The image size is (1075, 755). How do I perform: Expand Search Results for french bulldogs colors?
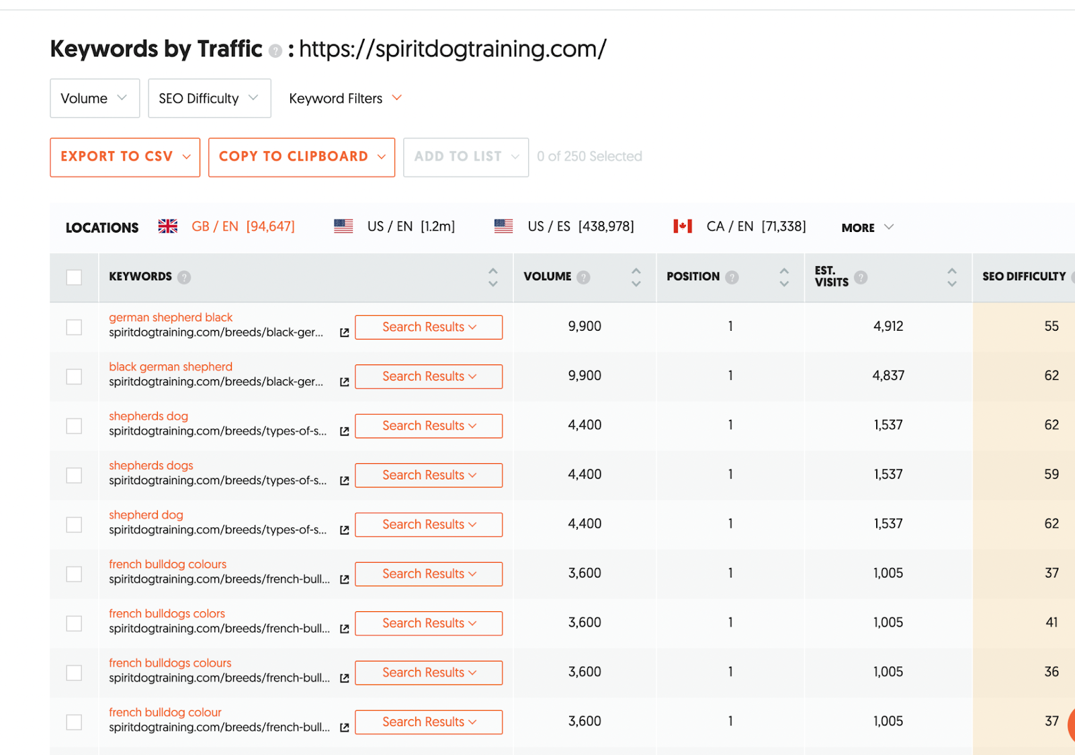click(429, 623)
